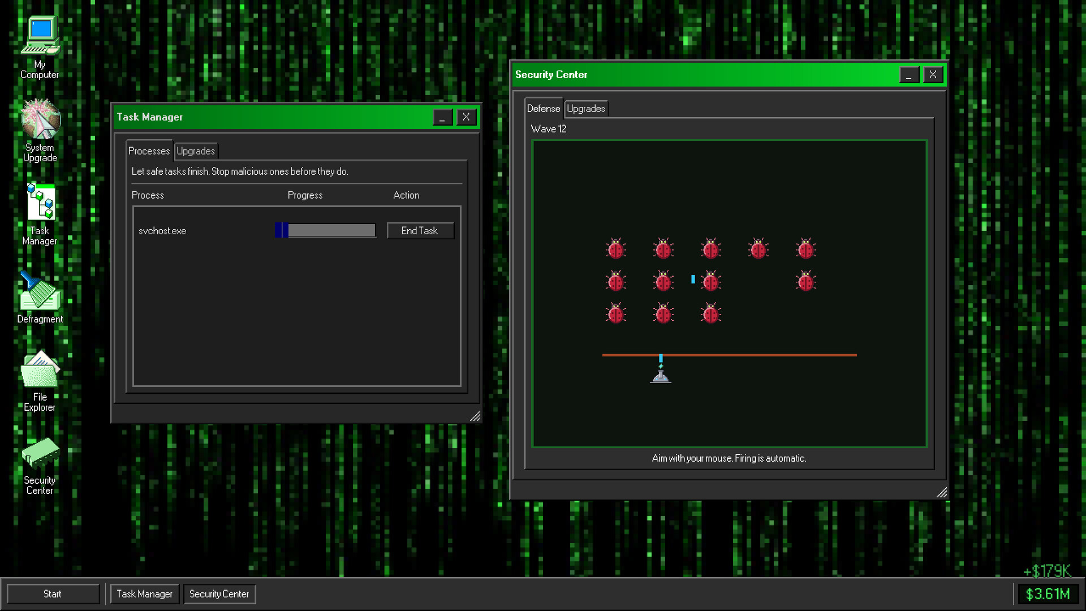The width and height of the screenshot is (1086, 611).
Task: Switch to Processes tab in Task Manager
Action: tap(149, 151)
